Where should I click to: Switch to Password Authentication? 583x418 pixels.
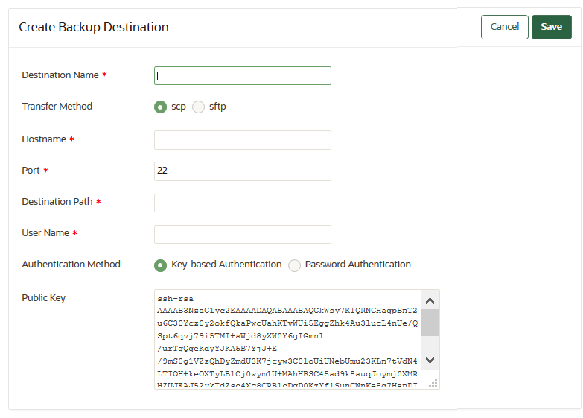pos(295,265)
